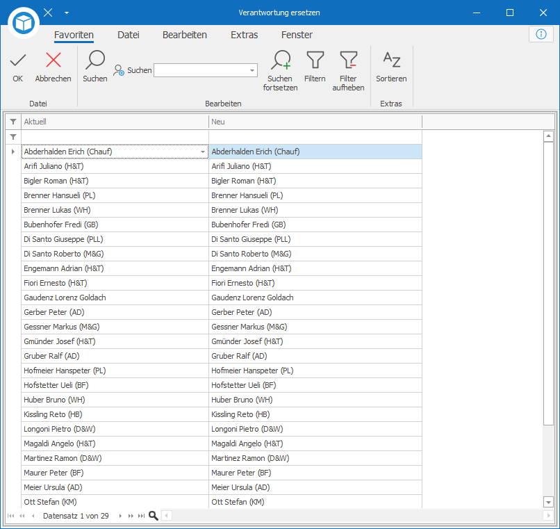Viewport: 560px width, 529px height.
Task: Select Hofstetter Ueli (BF) in Neu column
Action: pos(315,385)
